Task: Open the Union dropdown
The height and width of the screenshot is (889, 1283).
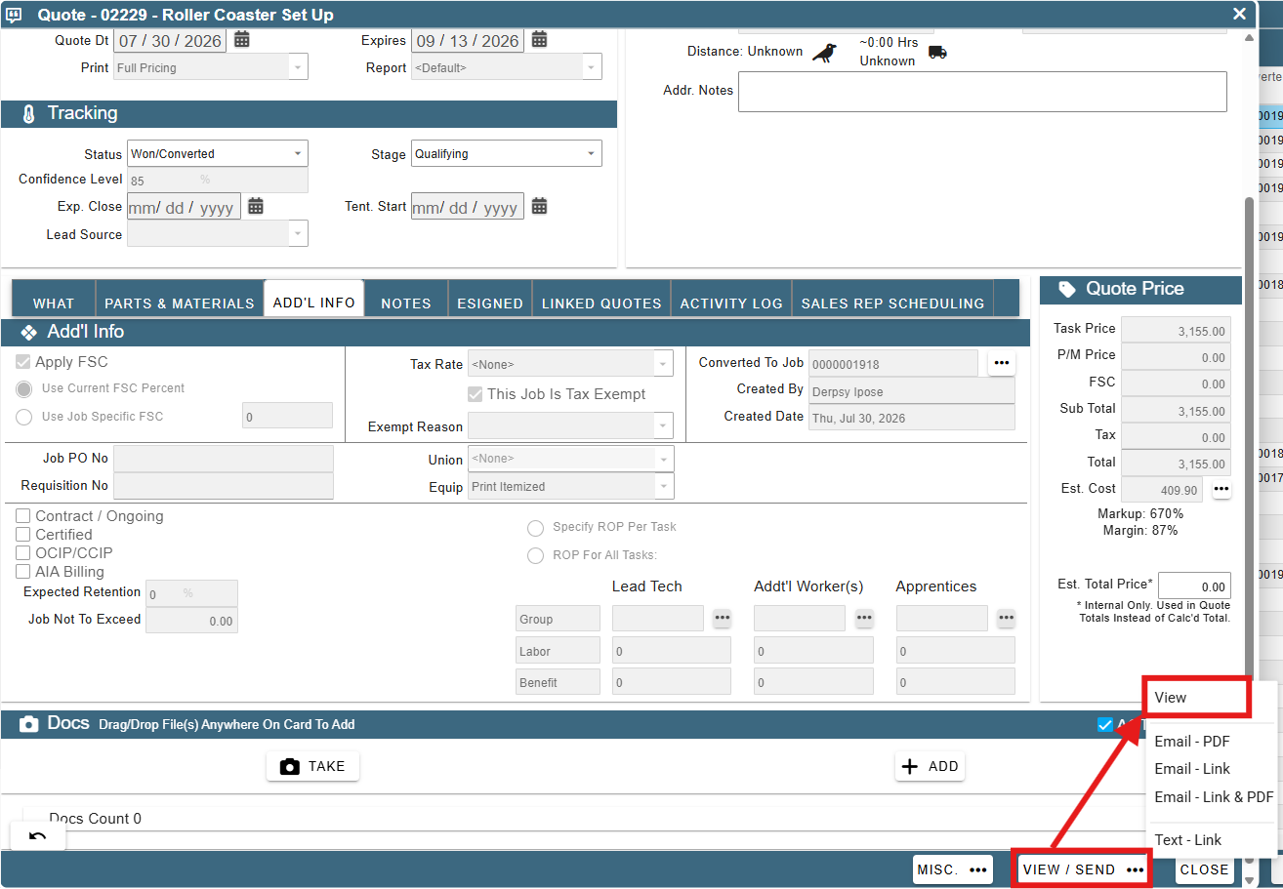Action: click(570, 459)
